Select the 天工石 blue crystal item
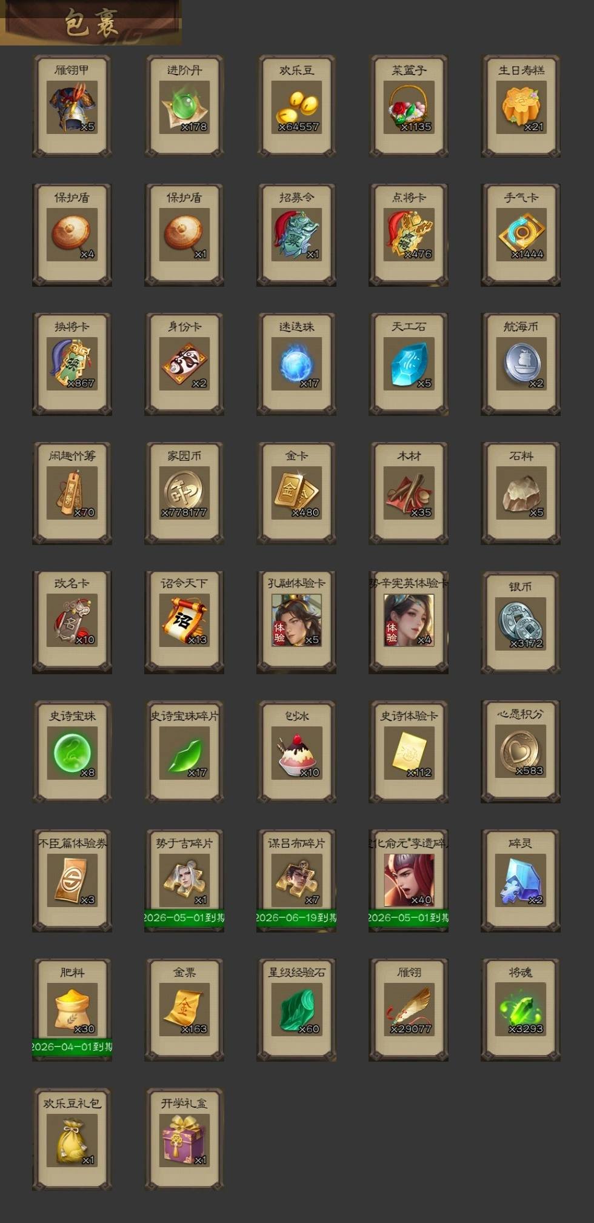594x1223 pixels. point(409,364)
